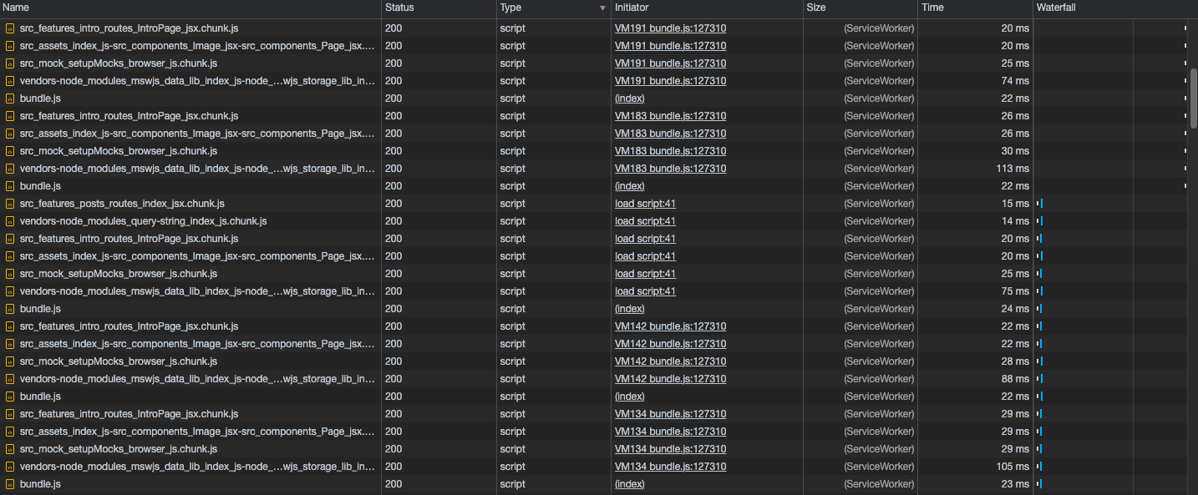Click the script icon for vendors-node_modules_query-string_index_js.chunk.js
Screen dimensions: 1198x495
(11, 220)
